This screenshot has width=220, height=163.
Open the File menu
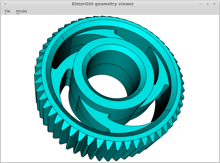[8, 11]
